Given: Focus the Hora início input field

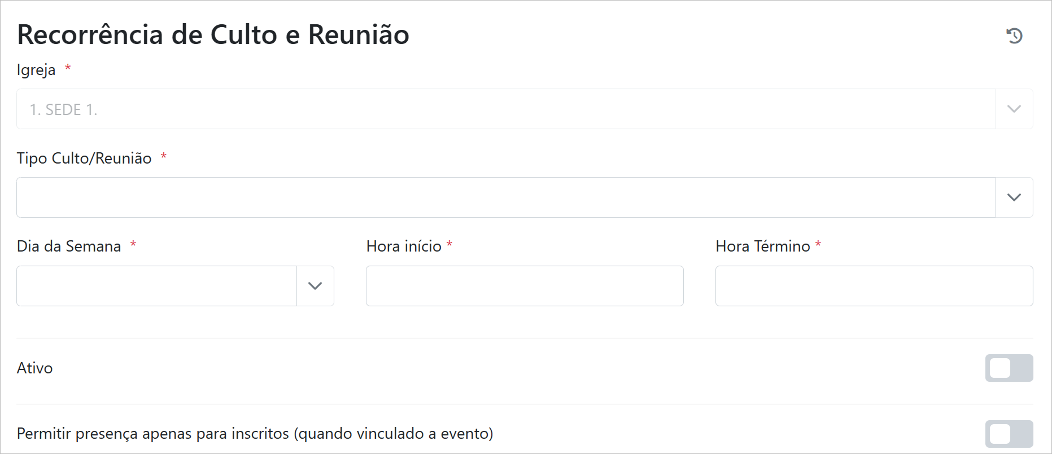Looking at the screenshot, I should (x=525, y=286).
